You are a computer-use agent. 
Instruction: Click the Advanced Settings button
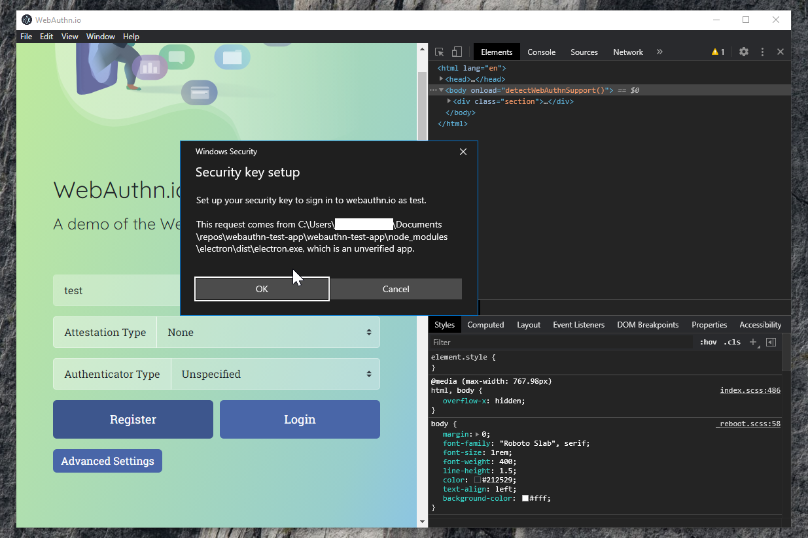pos(107,461)
